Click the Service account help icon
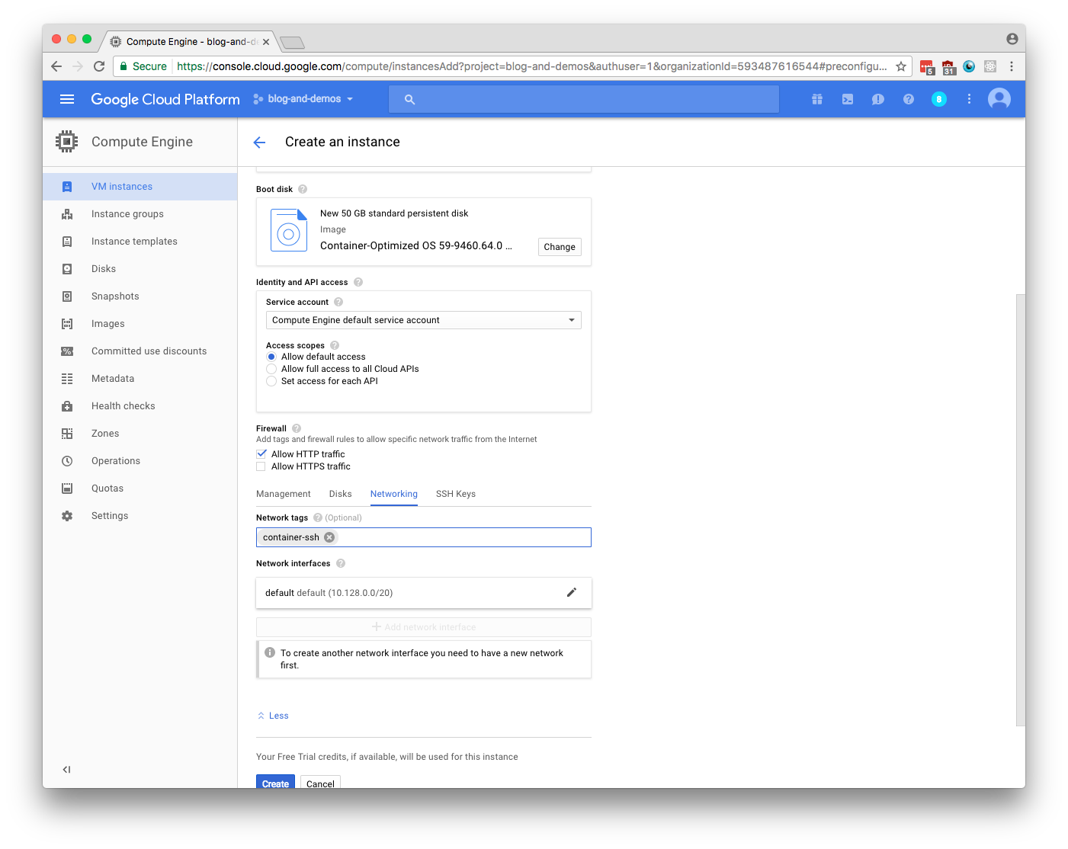1068x849 pixels. (x=338, y=302)
